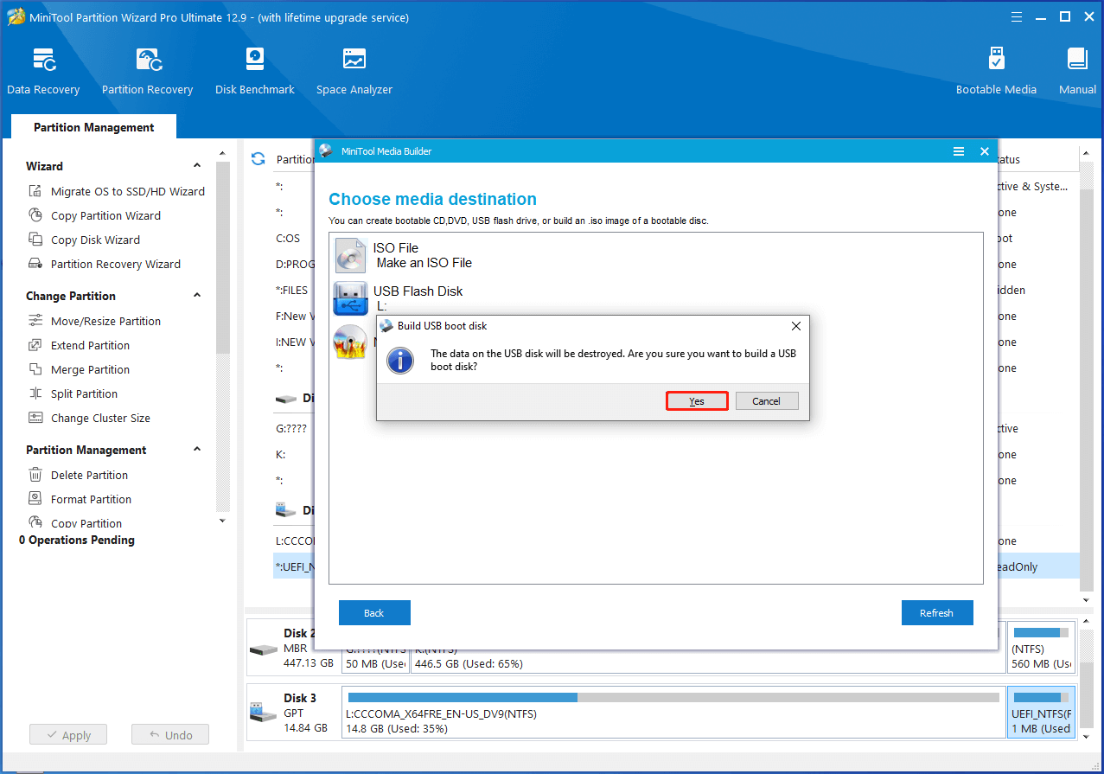Click 0 Operations Pending text
This screenshot has height=774, width=1104.
[77, 540]
